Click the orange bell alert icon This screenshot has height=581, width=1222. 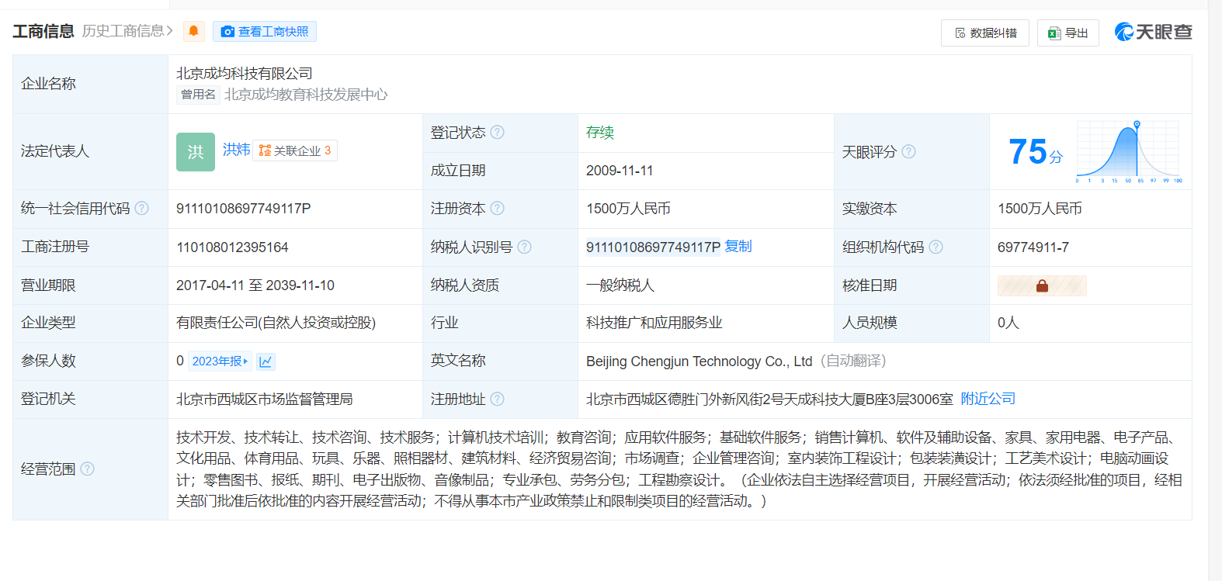[194, 31]
